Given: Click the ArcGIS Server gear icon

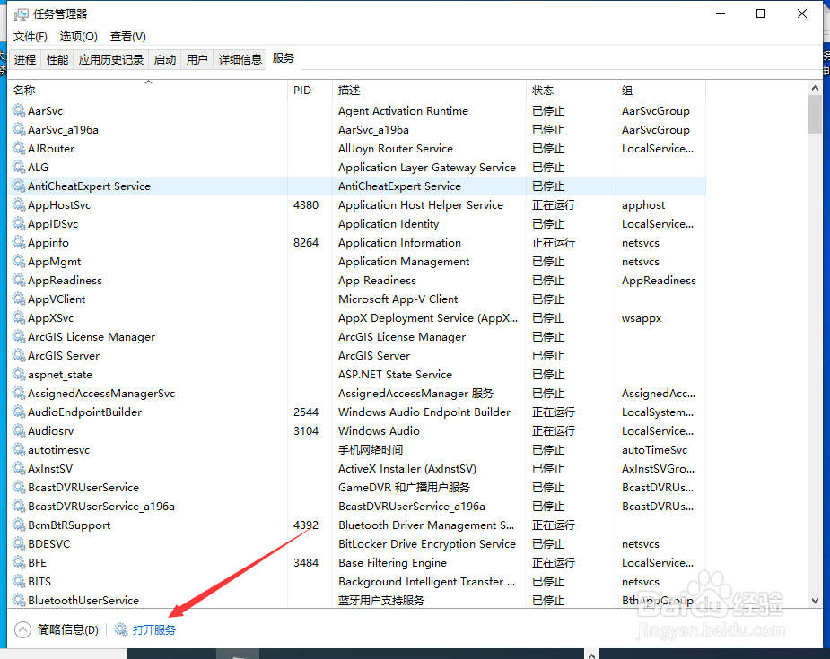Looking at the screenshot, I should point(19,355).
